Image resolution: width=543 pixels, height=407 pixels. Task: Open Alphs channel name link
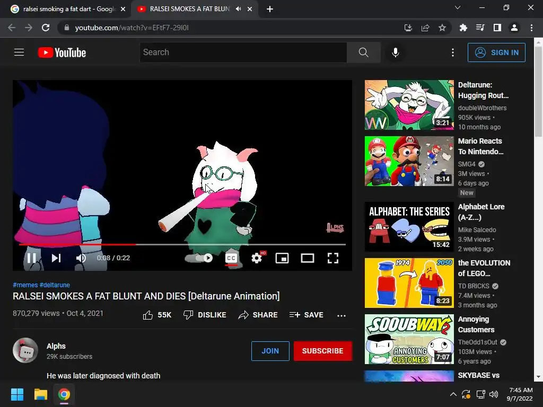point(56,346)
